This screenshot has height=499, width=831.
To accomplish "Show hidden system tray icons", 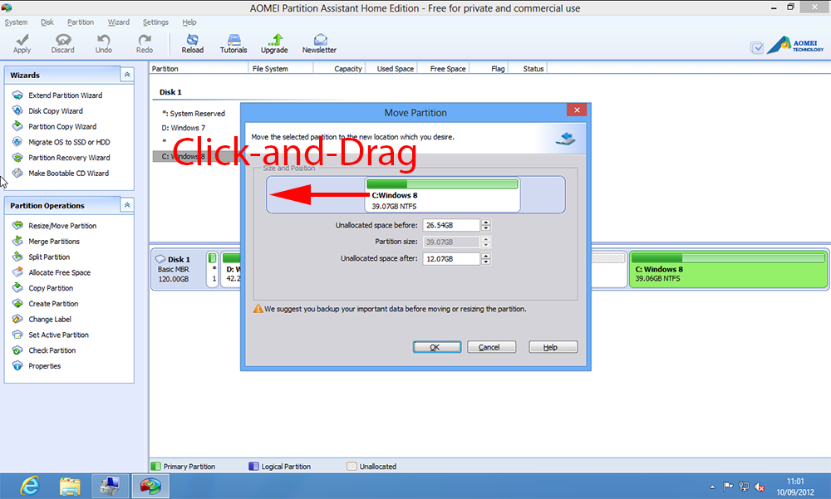I will click(x=712, y=487).
